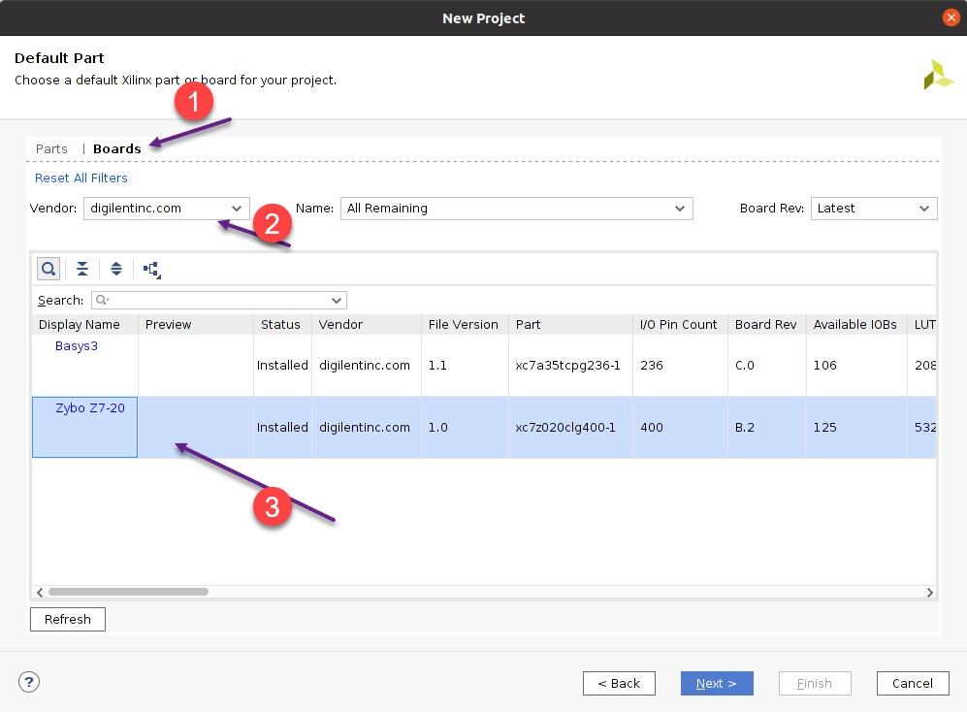967x712 pixels.
Task: Open the Vendor dropdown
Action: [x=166, y=208]
